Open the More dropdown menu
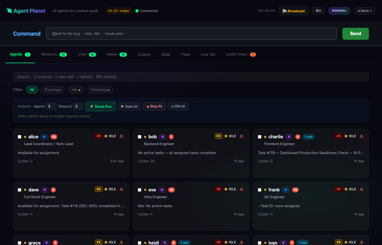 pos(365,11)
